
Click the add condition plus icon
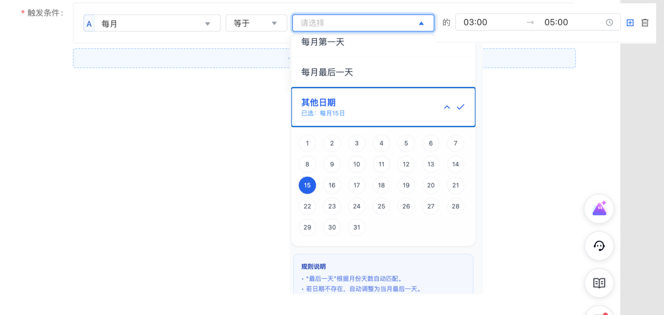pyautogui.click(x=630, y=23)
